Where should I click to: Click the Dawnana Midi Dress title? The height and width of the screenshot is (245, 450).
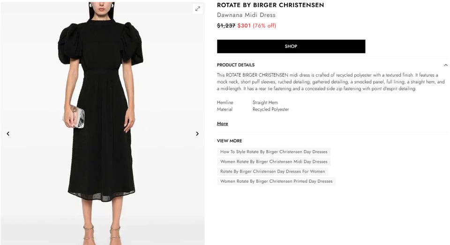(246, 15)
